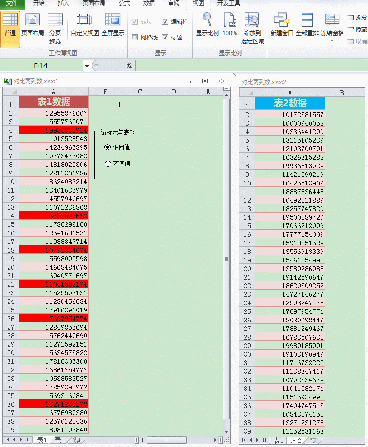Select sheet tab 表2 in xlsx:1 window
368x447 pixels.
pyautogui.click(x=59, y=440)
